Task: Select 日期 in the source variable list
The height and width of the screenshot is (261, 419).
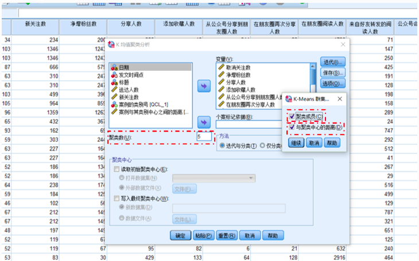Action: pos(151,67)
